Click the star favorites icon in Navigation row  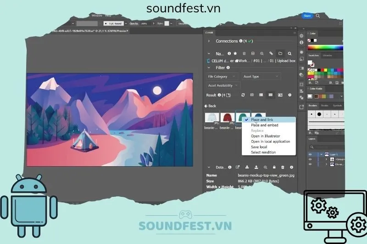(235, 54)
